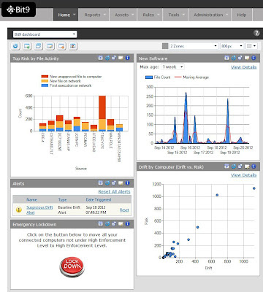Open the Bit9 dashboard selector dropdown

(x=45, y=34)
